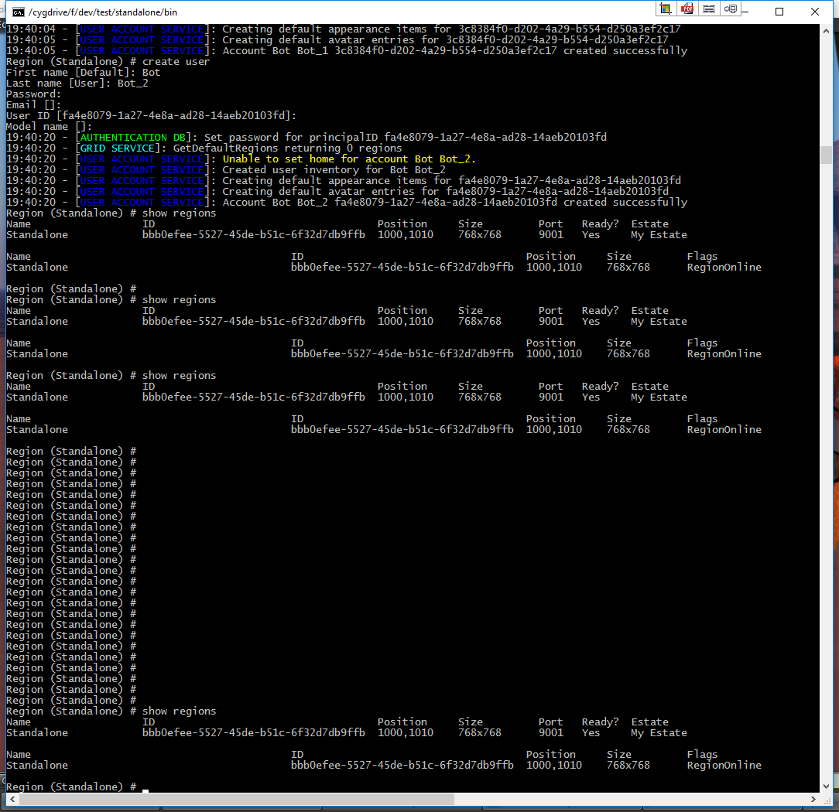Close the cygdrive console window
Image resolution: width=839 pixels, height=812 pixels.
click(815, 12)
